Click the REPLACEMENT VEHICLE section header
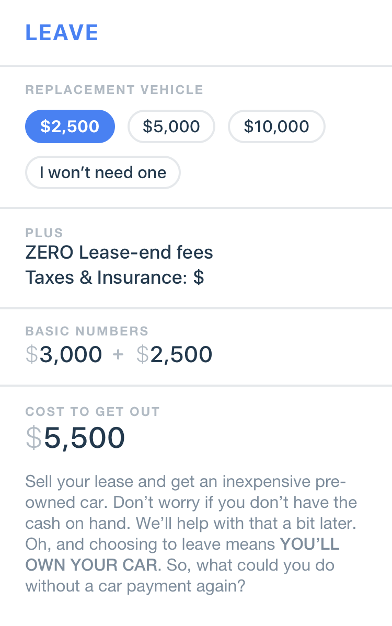Image resolution: width=392 pixels, height=626 pixels. (x=114, y=89)
